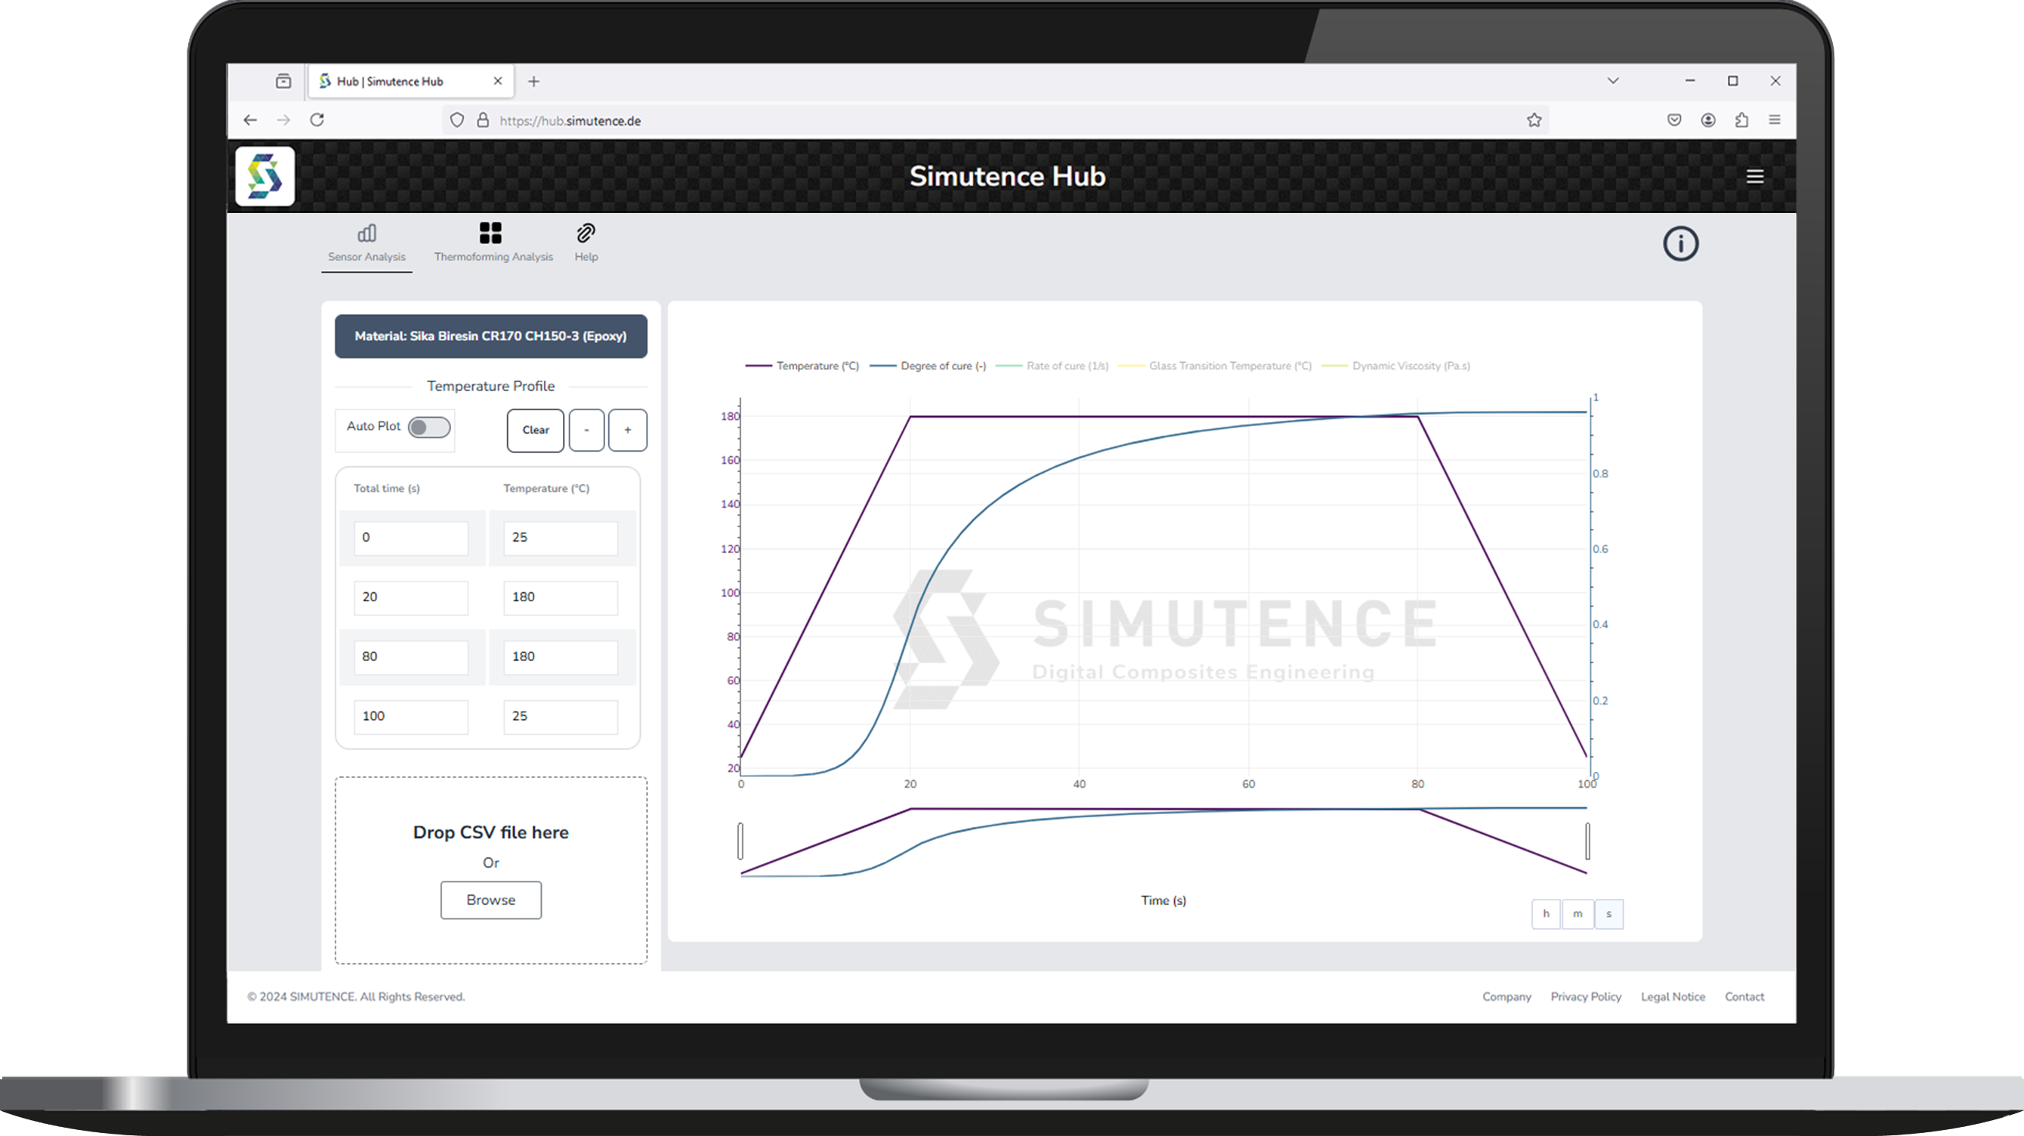This screenshot has height=1136, width=2024.
Task: Remove a row with minus button
Action: [x=586, y=430]
